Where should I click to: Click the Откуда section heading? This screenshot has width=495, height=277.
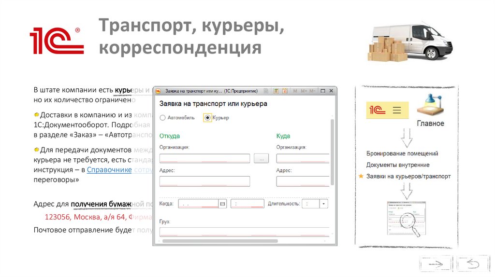pyautogui.click(x=170, y=136)
